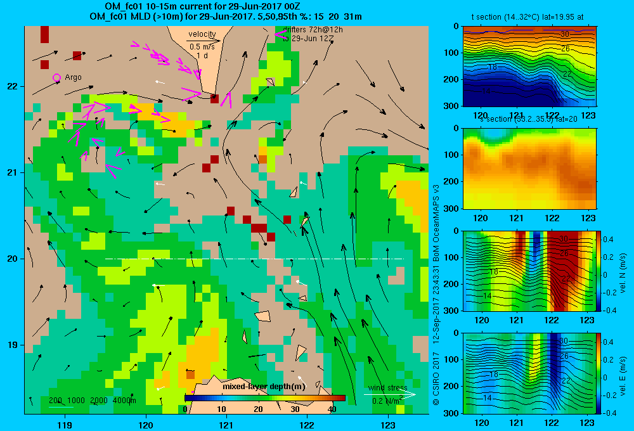This screenshot has width=634, height=431.
Task: Click the title 'OM_fc01 10-15m current for 29-Jun-2017 00Z'
Action: [202, 6]
